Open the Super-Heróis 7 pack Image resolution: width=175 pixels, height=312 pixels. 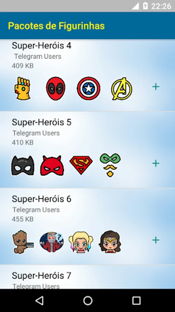42,276
